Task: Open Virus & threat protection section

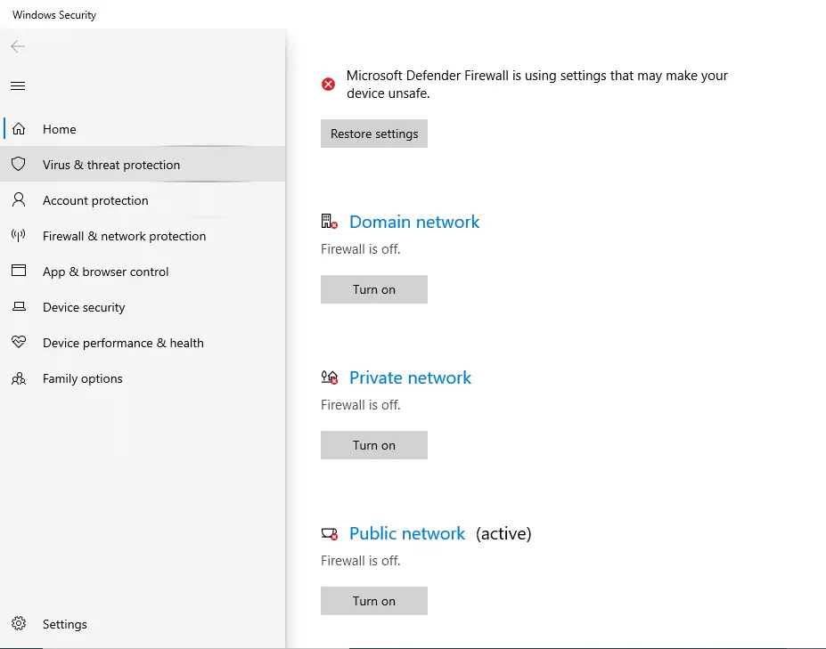Action: (143, 164)
